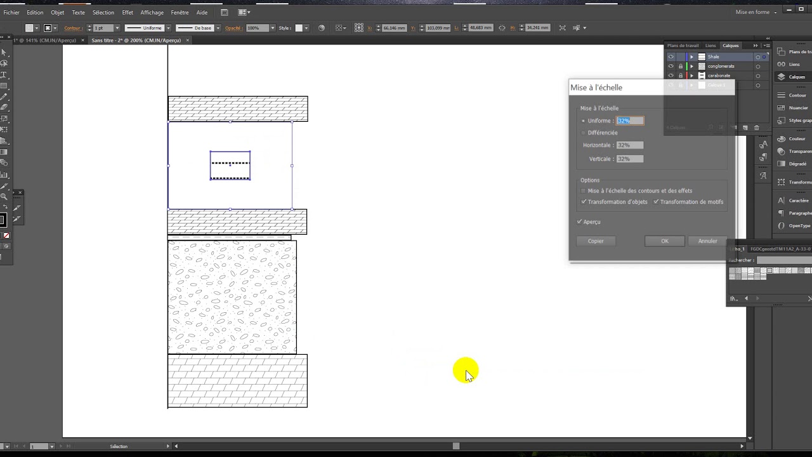Image resolution: width=812 pixels, height=457 pixels.
Task: Open the fill color swatch dropdown
Action: pos(37,28)
